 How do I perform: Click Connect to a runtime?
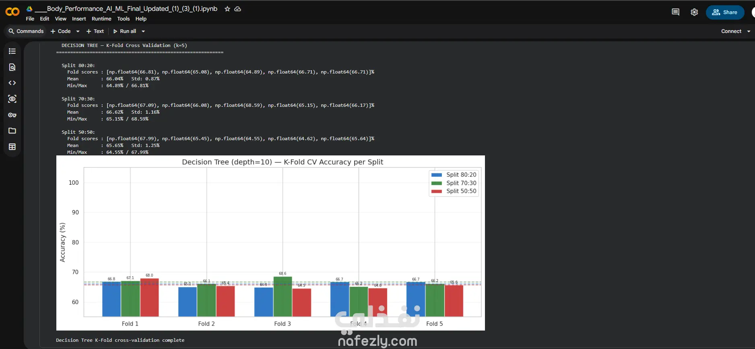pyautogui.click(x=731, y=31)
